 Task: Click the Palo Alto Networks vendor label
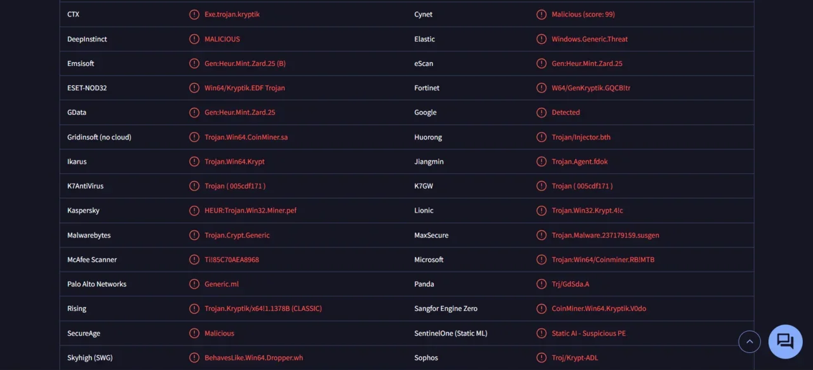tap(97, 284)
